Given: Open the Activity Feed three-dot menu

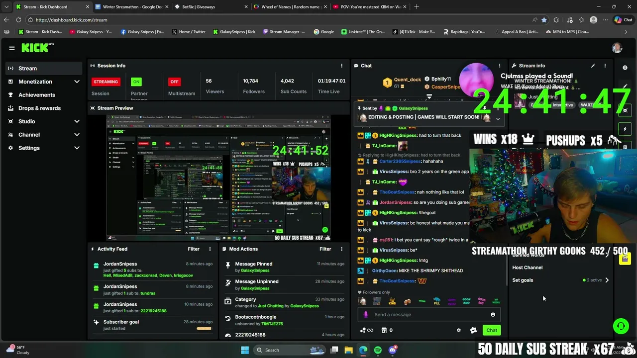Looking at the screenshot, I should click(x=210, y=249).
